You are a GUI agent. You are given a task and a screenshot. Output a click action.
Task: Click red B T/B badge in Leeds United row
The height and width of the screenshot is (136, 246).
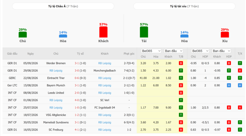pyautogui.click(x=181, y=93)
